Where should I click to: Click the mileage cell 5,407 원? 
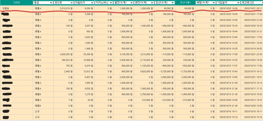(89, 77)
